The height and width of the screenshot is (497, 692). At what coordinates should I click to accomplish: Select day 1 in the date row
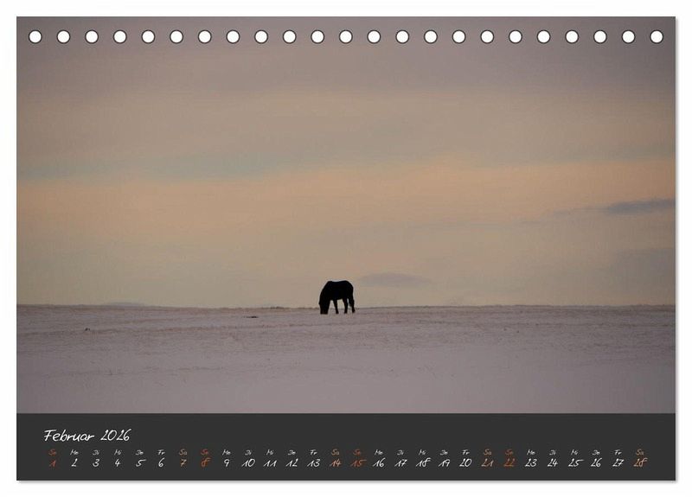(53, 462)
